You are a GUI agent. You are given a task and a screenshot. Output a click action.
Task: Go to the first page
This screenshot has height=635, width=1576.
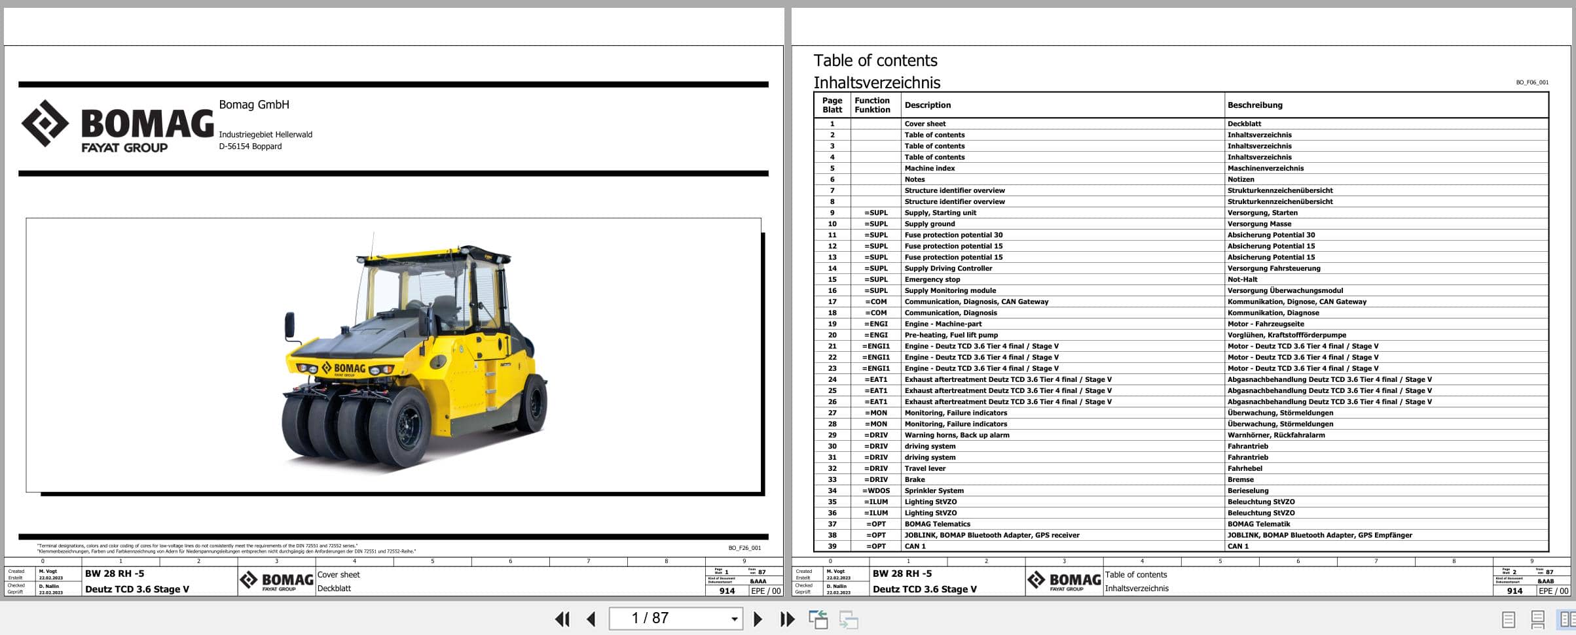pos(562,619)
